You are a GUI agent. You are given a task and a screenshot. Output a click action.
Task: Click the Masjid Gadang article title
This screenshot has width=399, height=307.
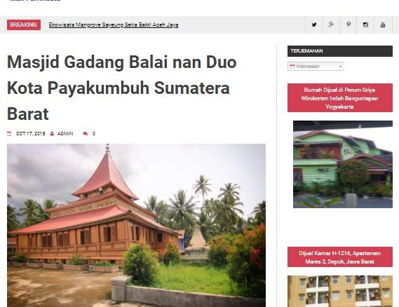pos(121,88)
